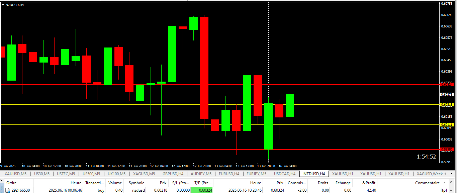Select the UK100,M5 chart tab

pos(116,174)
